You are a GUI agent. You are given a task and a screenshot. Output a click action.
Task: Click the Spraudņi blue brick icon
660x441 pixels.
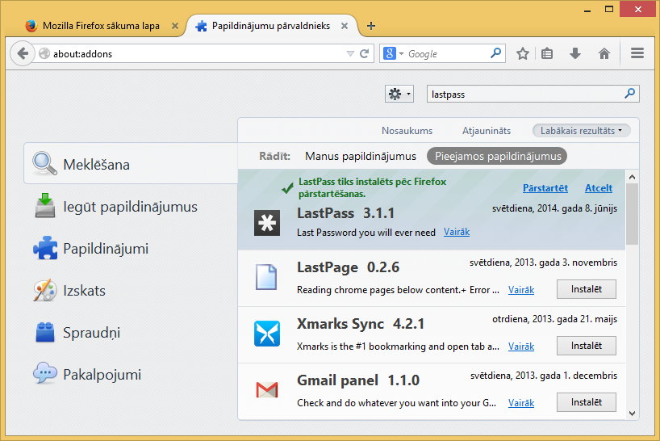coord(45,332)
